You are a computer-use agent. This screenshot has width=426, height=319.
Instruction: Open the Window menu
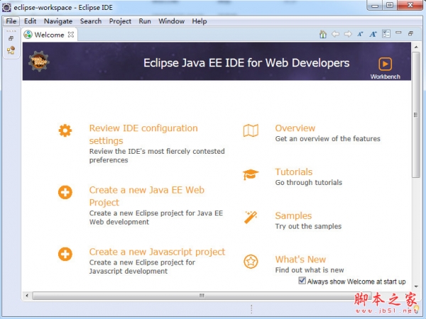tap(171, 21)
